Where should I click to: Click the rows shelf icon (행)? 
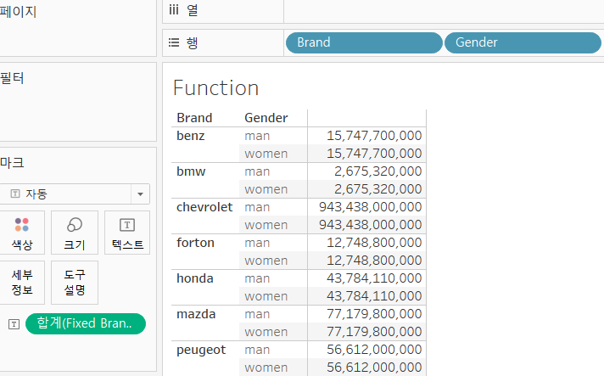pos(174,42)
